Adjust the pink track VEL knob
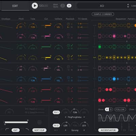136x136 pixels. click(x=58, y=36)
